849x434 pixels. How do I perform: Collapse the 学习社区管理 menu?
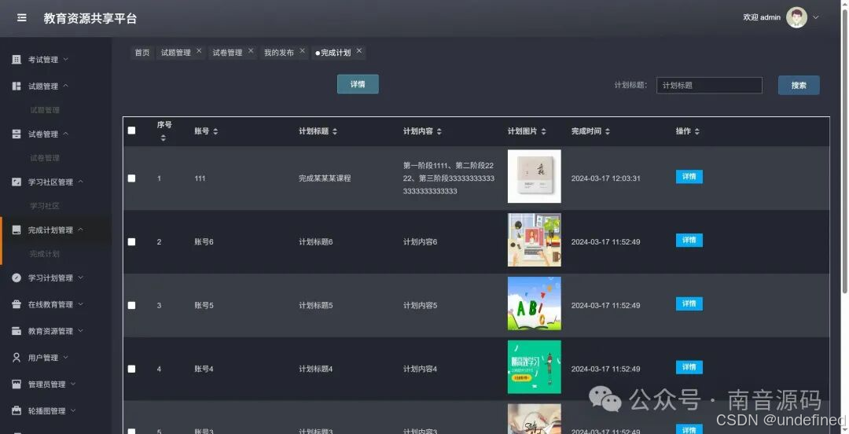point(81,181)
